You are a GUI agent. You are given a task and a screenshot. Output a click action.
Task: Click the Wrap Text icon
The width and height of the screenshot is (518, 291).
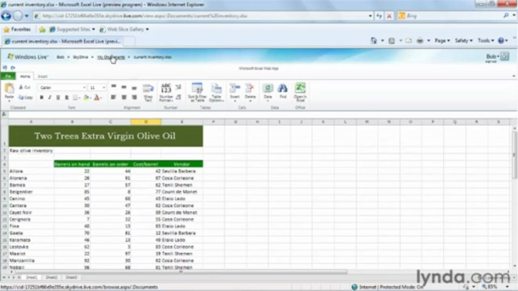(148, 88)
